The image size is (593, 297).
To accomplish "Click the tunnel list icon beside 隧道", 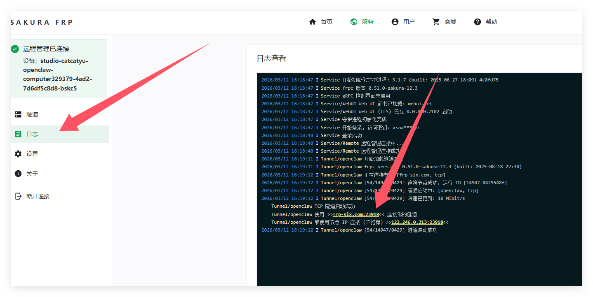I will click(x=18, y=114).
